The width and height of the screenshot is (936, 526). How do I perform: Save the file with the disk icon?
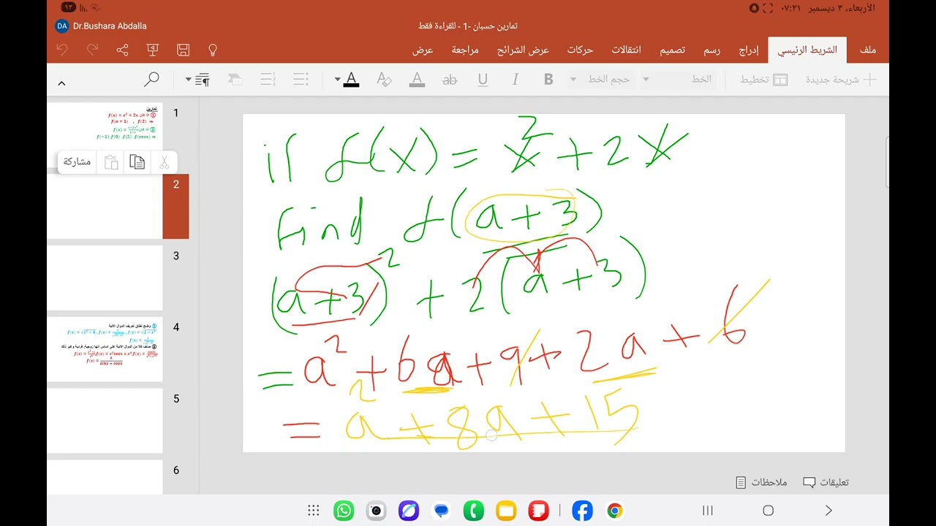pos(184,50)
